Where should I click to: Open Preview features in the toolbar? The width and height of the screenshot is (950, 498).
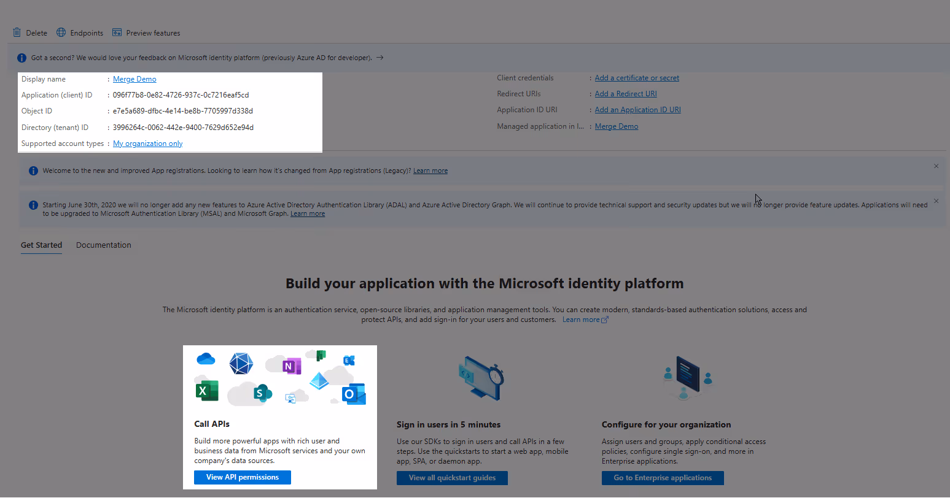[146, 33]
